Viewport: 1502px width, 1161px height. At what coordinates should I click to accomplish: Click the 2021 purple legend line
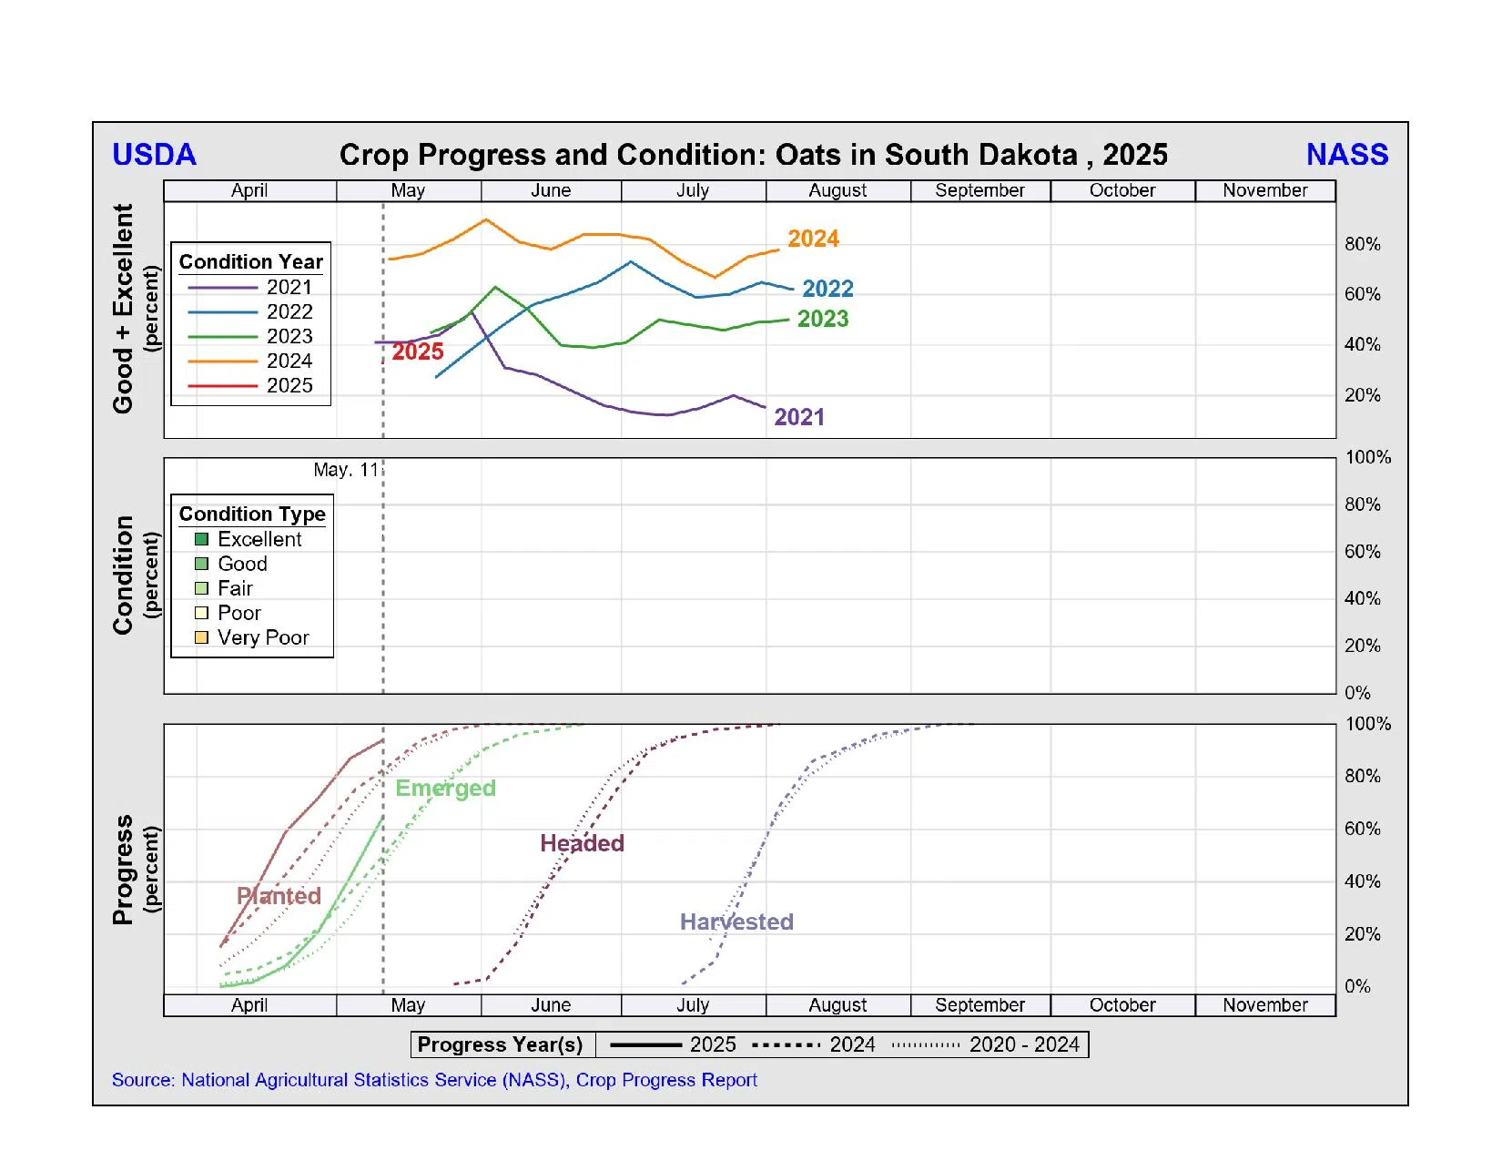222,288
